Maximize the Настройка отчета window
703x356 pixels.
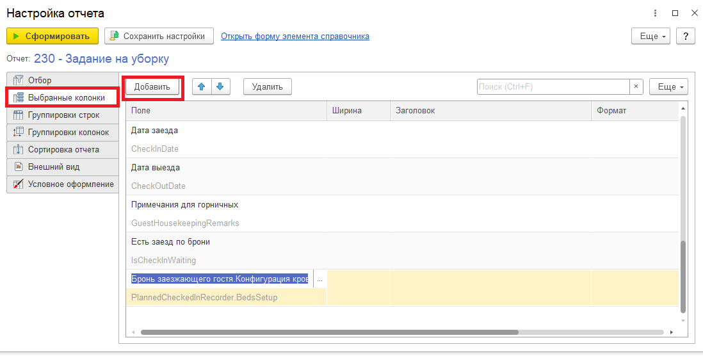click(x=675, y=13)
